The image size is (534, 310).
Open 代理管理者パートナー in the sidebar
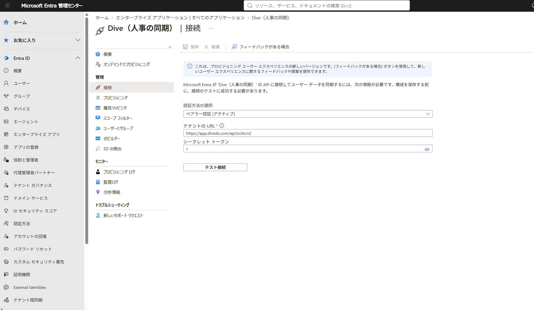[34, 173]
